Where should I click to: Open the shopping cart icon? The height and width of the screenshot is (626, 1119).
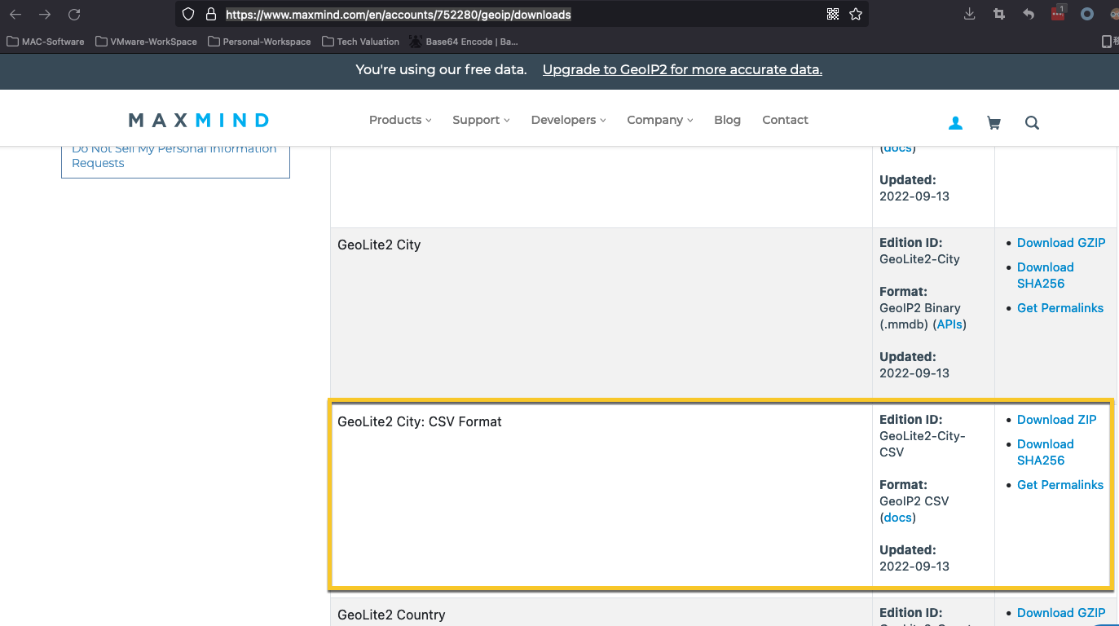point(993,123)
